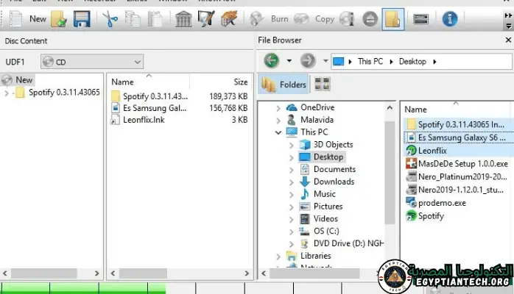Click the Copy disc icon
Image resolution: width=514 pixels, height=294 pixels.
301,19
